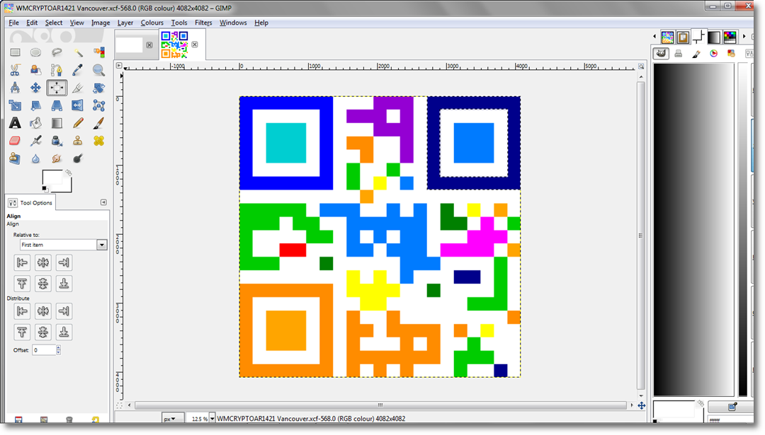Select the Scissors Select tool

pyautogui.click(x=15, y=70)
